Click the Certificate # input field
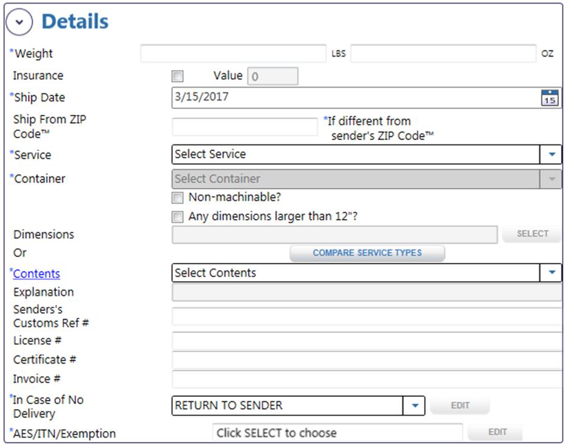 point(367,360)
